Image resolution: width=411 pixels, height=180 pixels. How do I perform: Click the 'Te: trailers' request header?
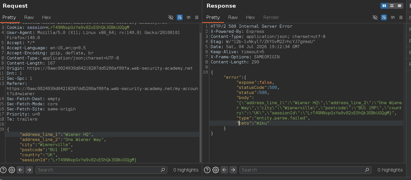tap(22, 119)
